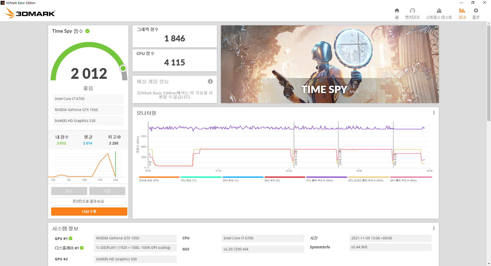Click the green marker on score gauge
The width and height of the screenshot is (491, 266).
coord(123,68)
